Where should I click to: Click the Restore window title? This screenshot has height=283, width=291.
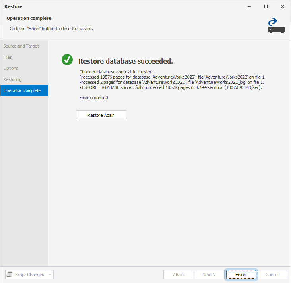14,6
